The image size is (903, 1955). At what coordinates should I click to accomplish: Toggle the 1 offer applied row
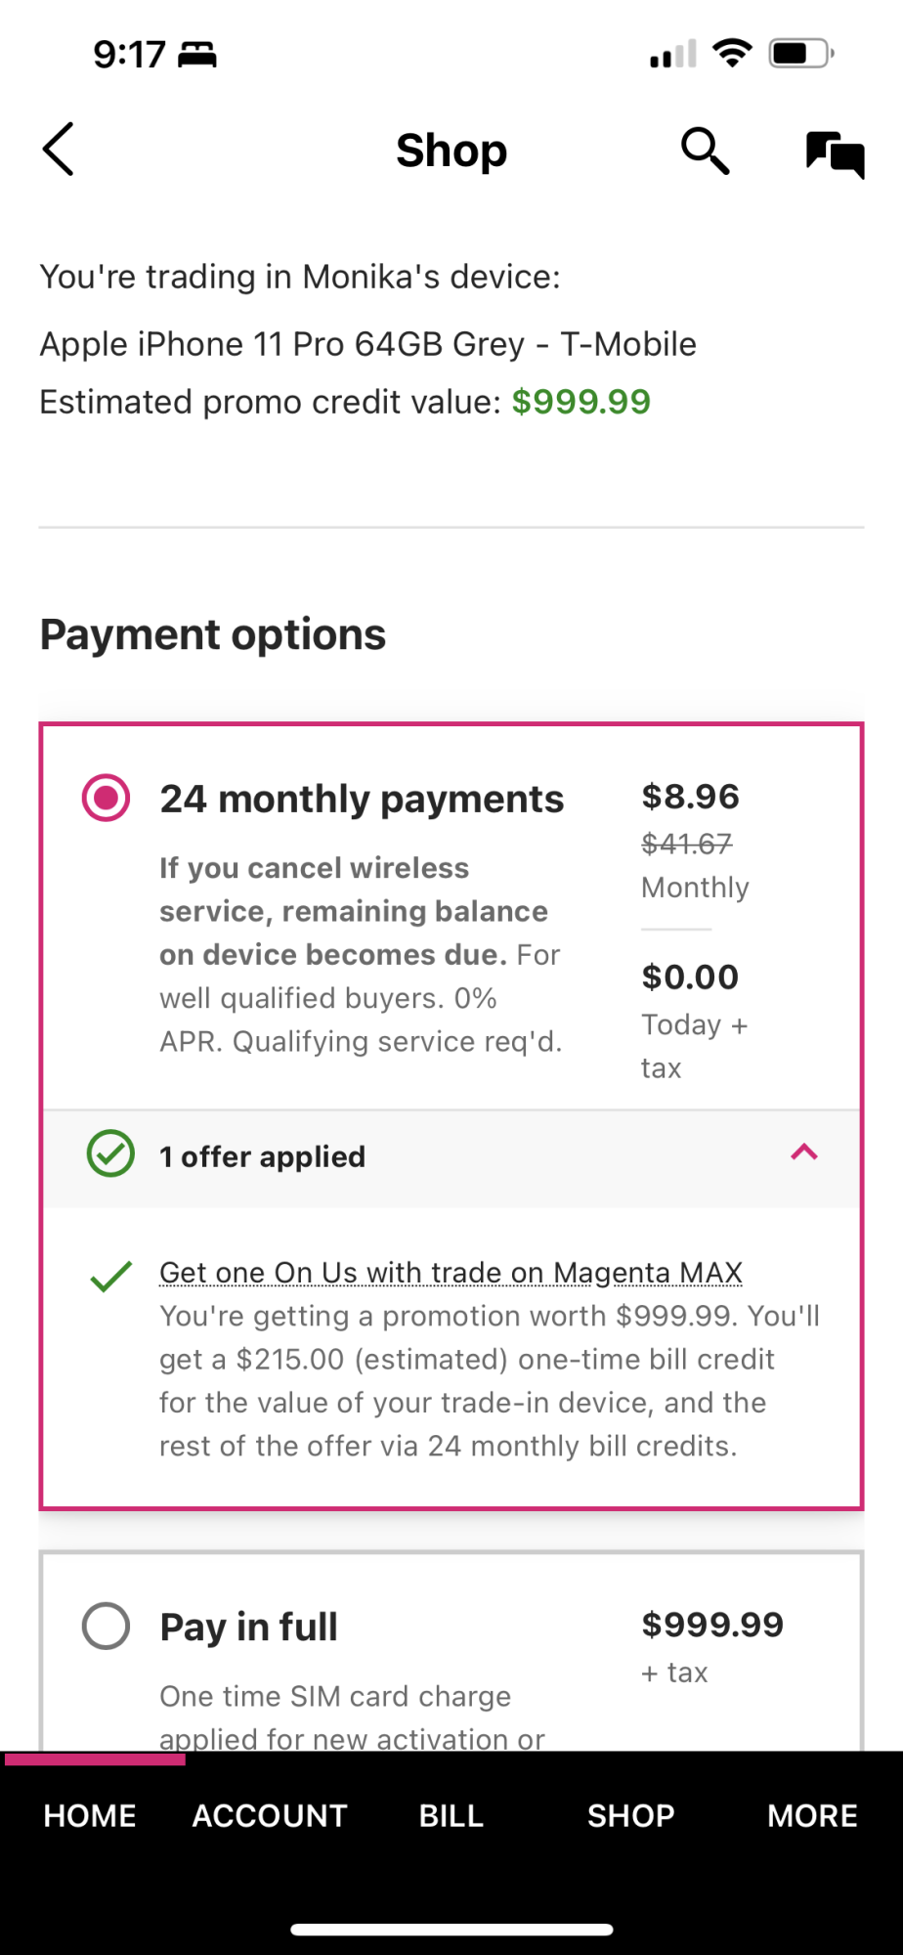(x=262, y=1156)
